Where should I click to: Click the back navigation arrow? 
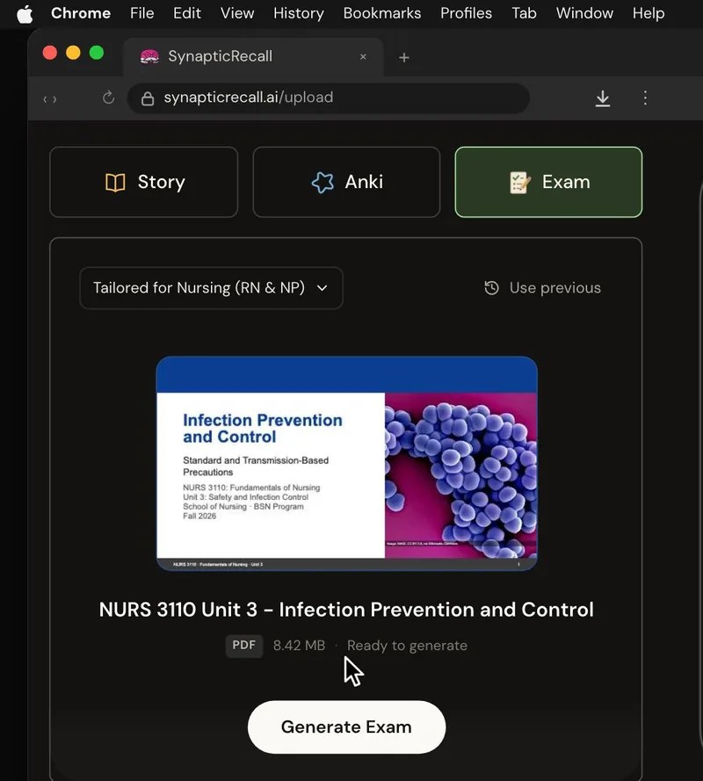click(45, 99)
